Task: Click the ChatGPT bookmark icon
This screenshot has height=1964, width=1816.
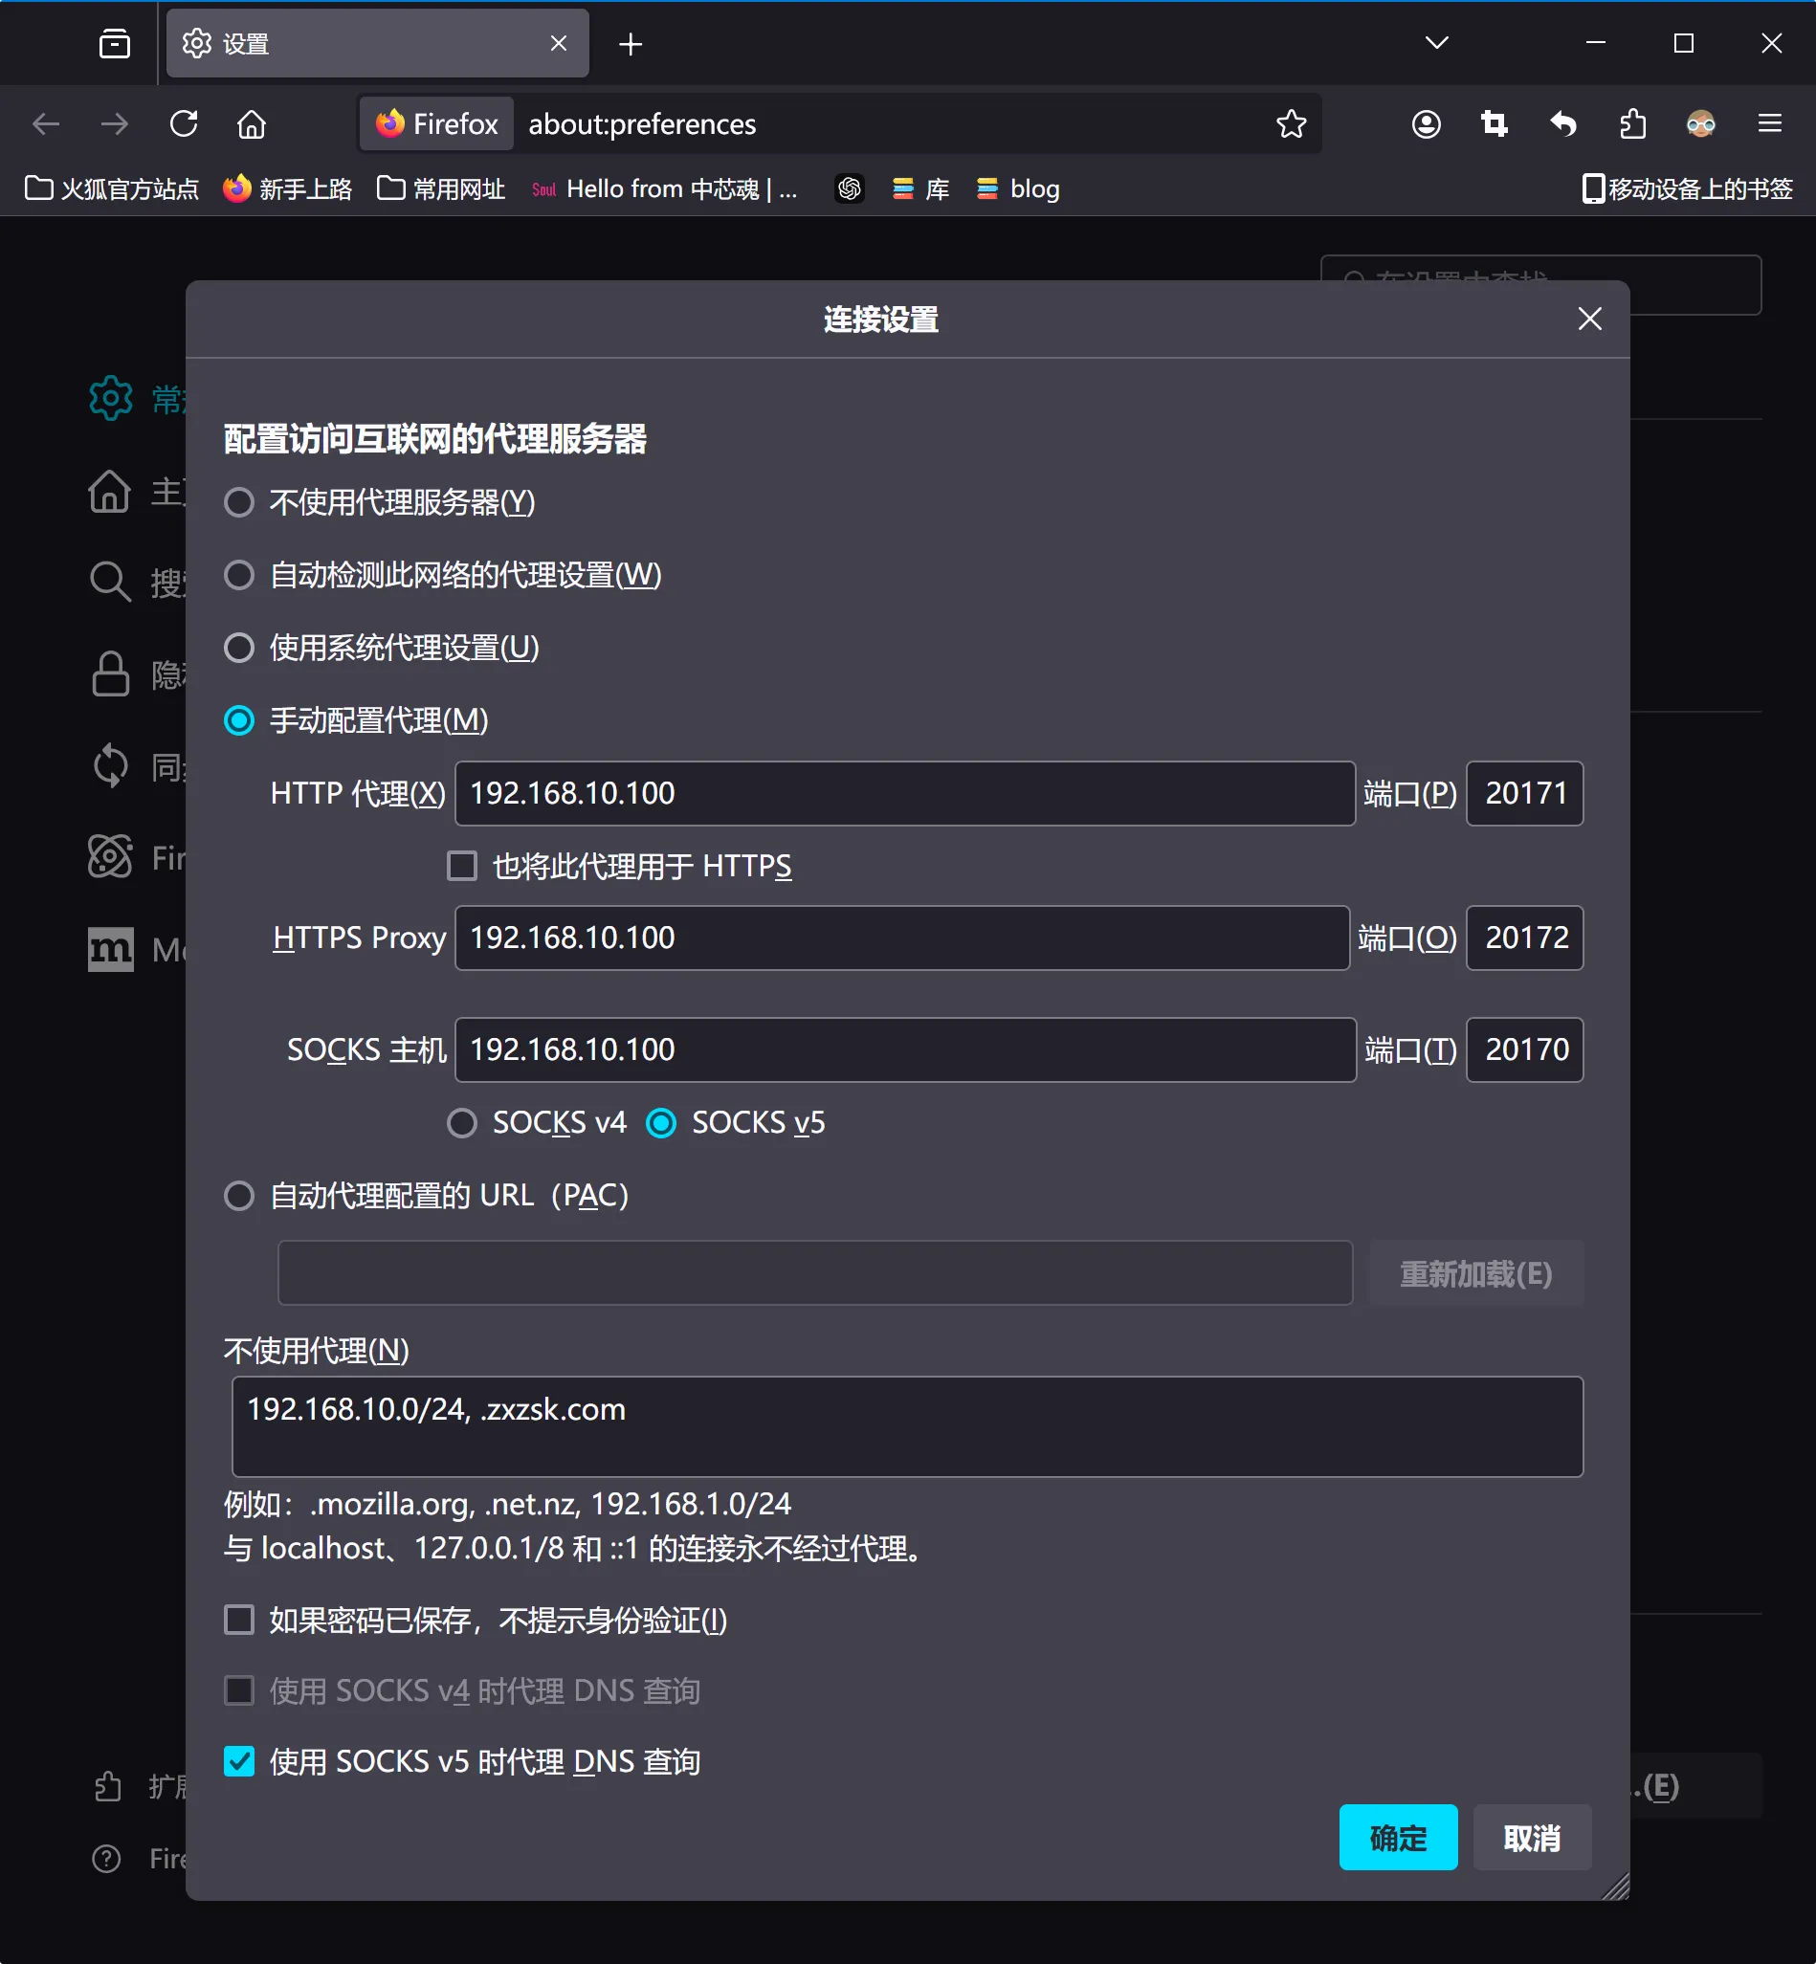Action: pos(849,188)
